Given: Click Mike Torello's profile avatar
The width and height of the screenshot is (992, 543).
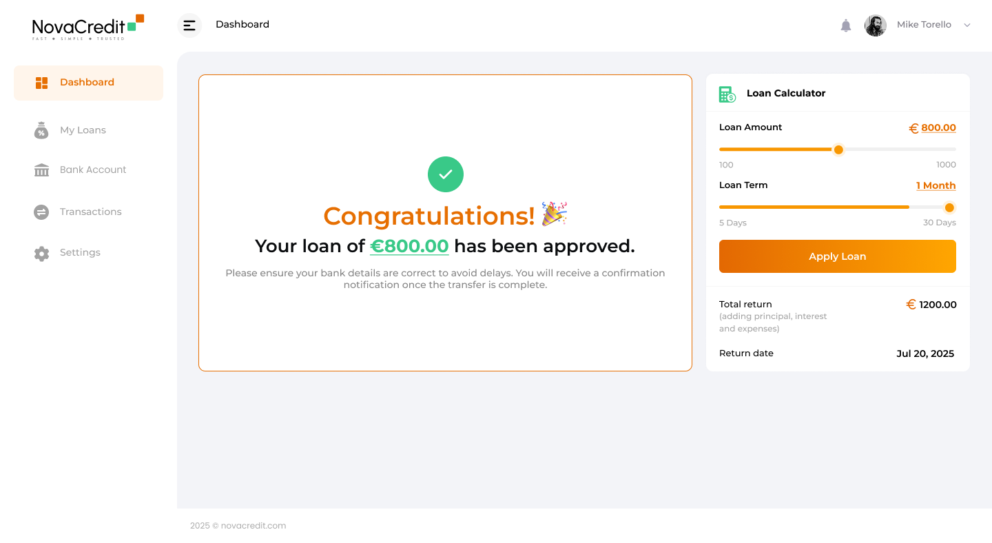Looking at the screenshot, I should [876, 25].
